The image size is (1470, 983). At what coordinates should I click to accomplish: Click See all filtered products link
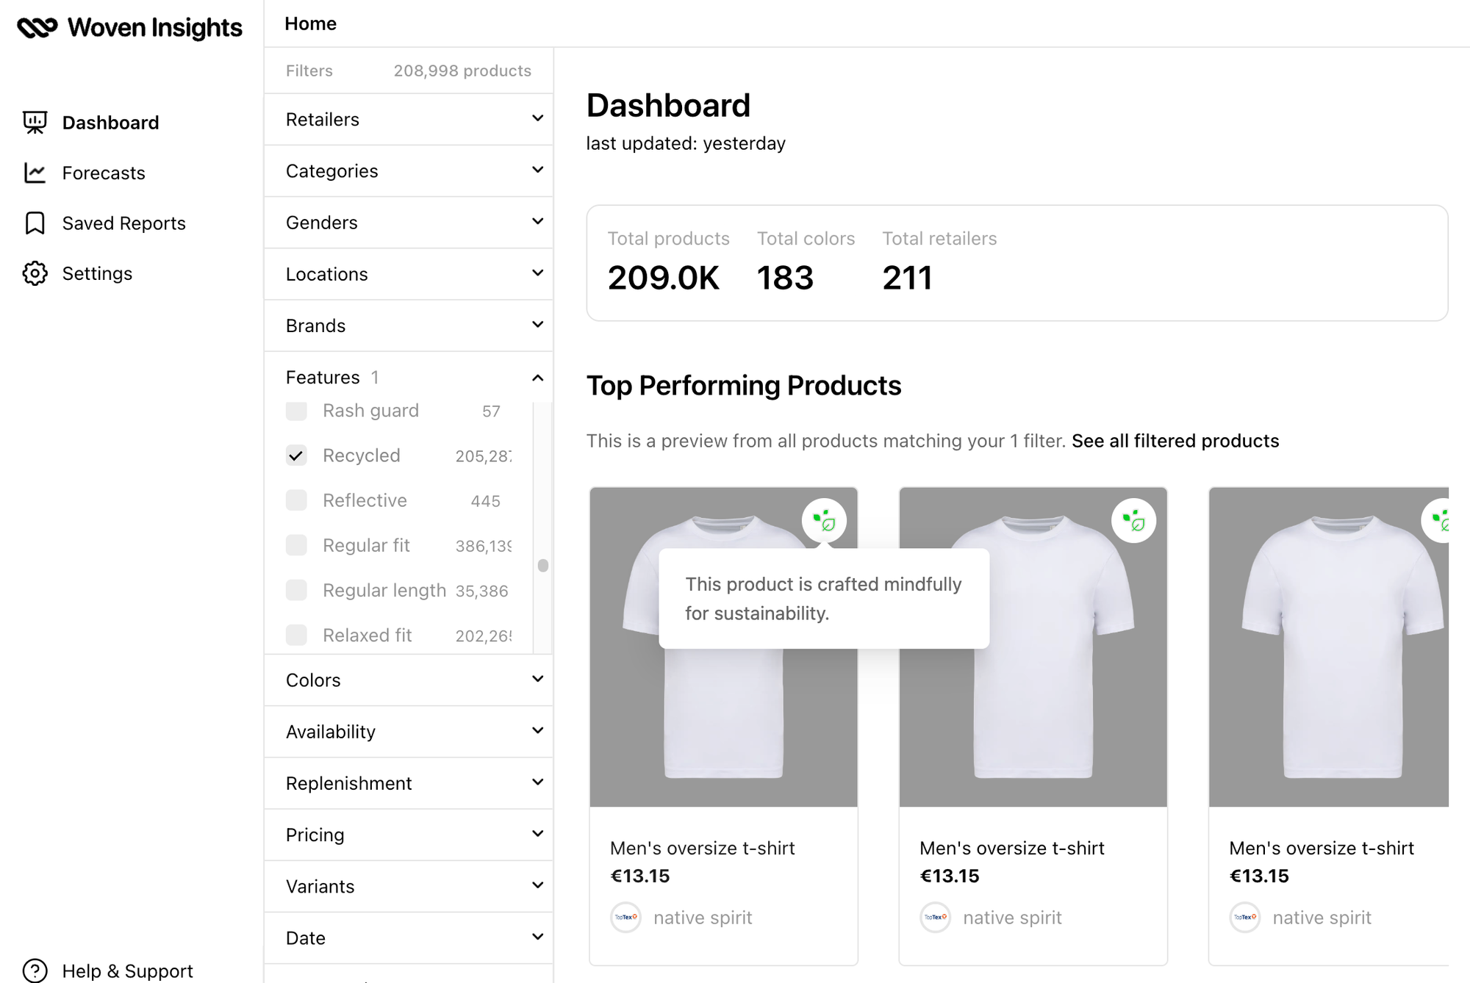point(1175,440)
